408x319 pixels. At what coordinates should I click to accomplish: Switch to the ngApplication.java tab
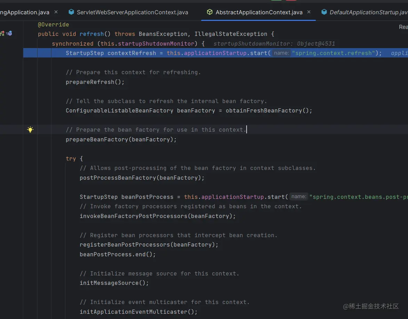click(x=24, y=12)
